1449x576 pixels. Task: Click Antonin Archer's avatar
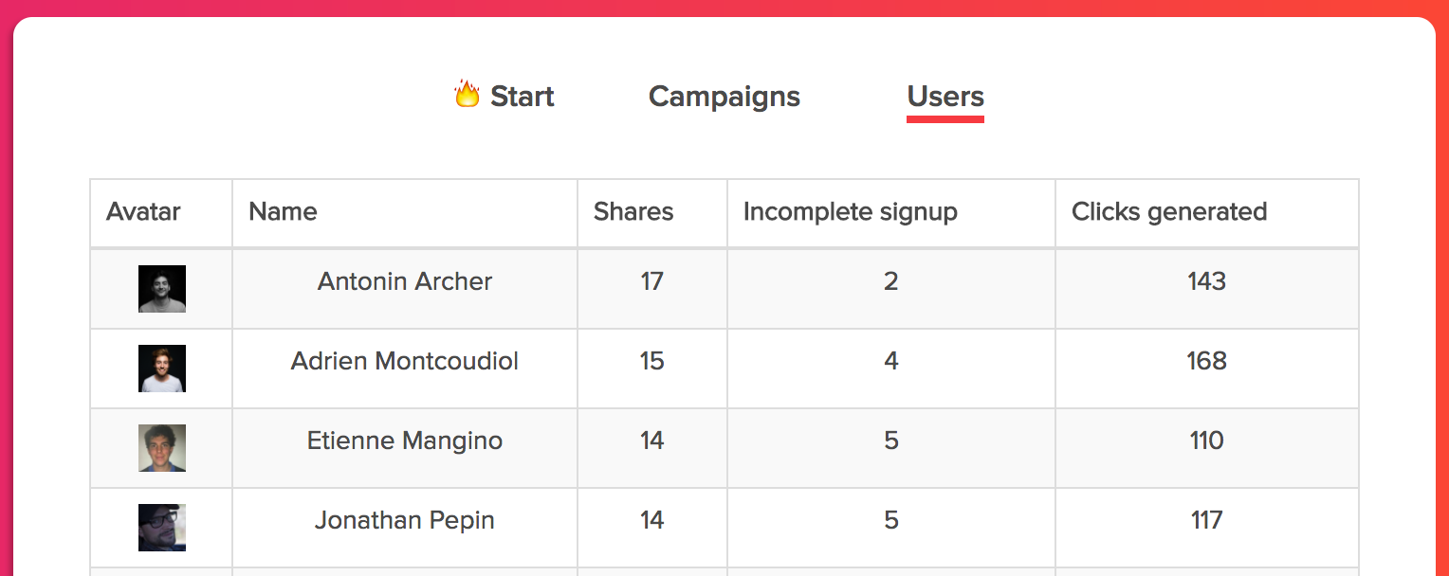162,289
